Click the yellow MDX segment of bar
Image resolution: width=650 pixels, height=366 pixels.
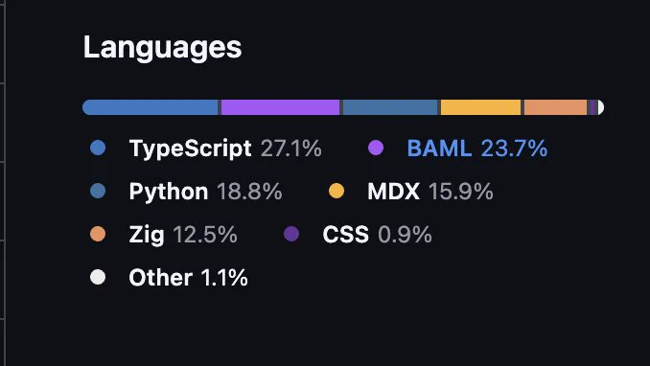click(x=481, y=107)
